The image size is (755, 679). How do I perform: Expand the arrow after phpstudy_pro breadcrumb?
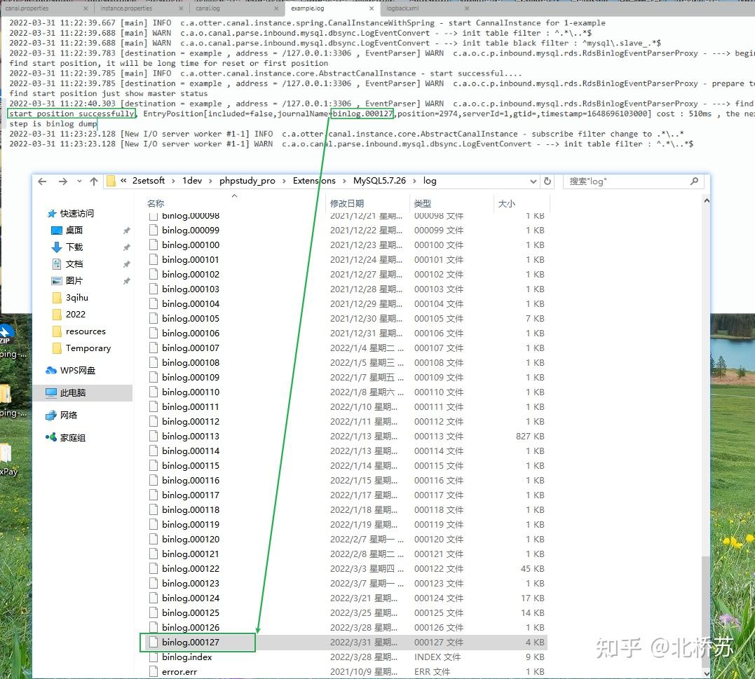284,181
